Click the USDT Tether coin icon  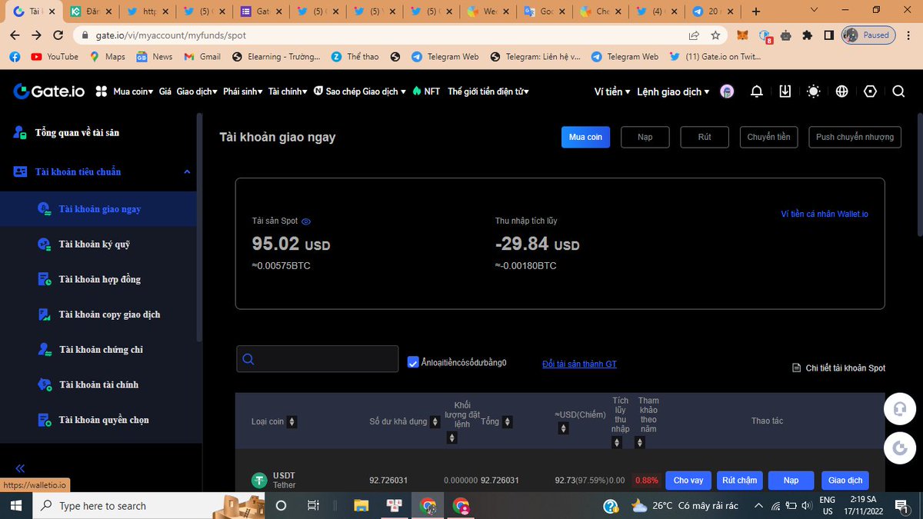tap(259, 480)
